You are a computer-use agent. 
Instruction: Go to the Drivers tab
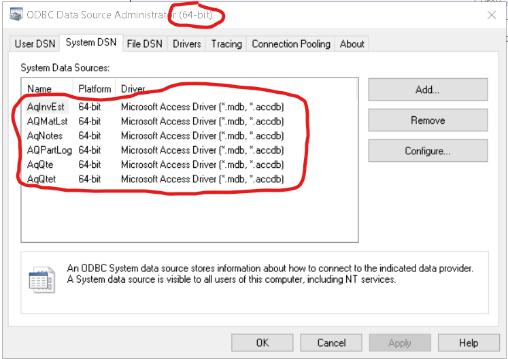tap(187, 44)
